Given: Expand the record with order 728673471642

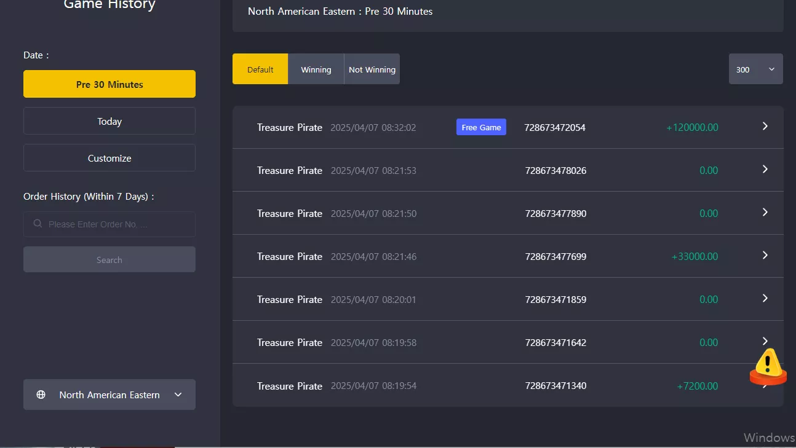Looking at the screenshot, I should tap(765, 341).
